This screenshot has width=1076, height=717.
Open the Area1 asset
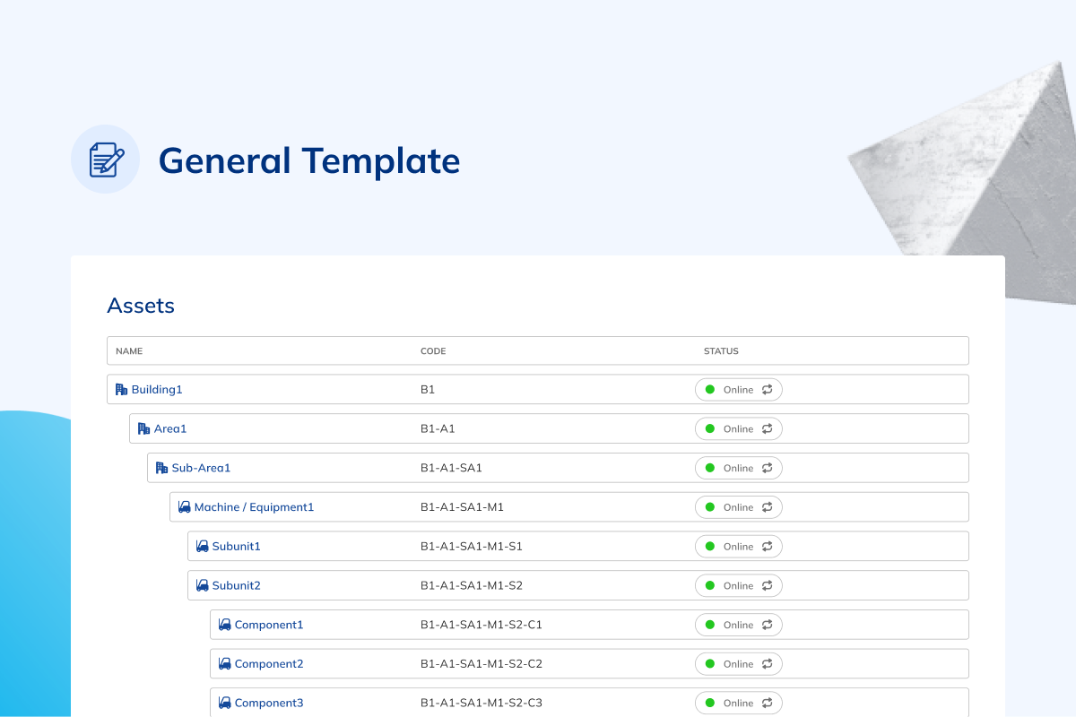[170, 428]
